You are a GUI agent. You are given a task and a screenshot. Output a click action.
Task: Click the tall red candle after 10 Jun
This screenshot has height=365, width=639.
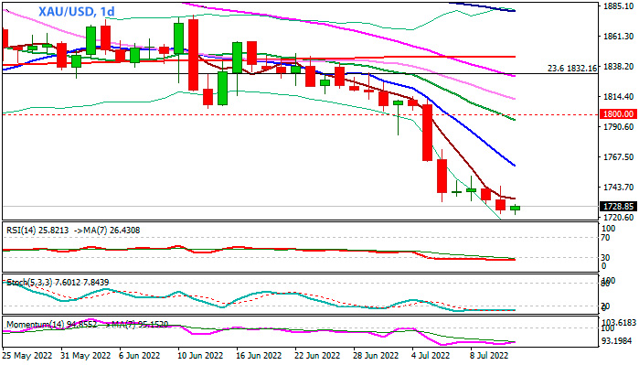(x=193, y=54)
